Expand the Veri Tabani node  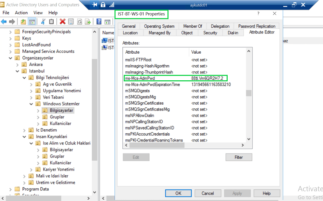31,97
